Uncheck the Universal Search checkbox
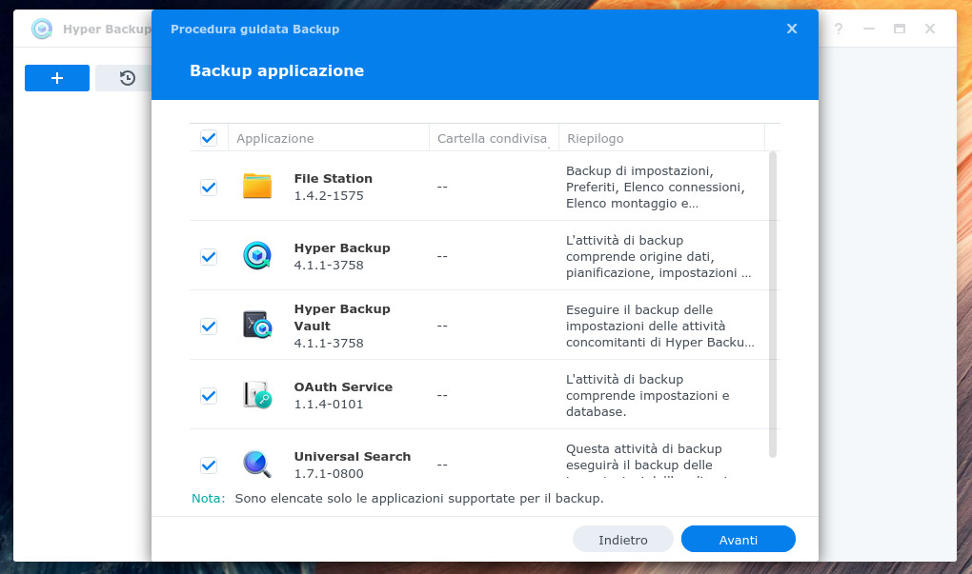 [x=209, y=465]
